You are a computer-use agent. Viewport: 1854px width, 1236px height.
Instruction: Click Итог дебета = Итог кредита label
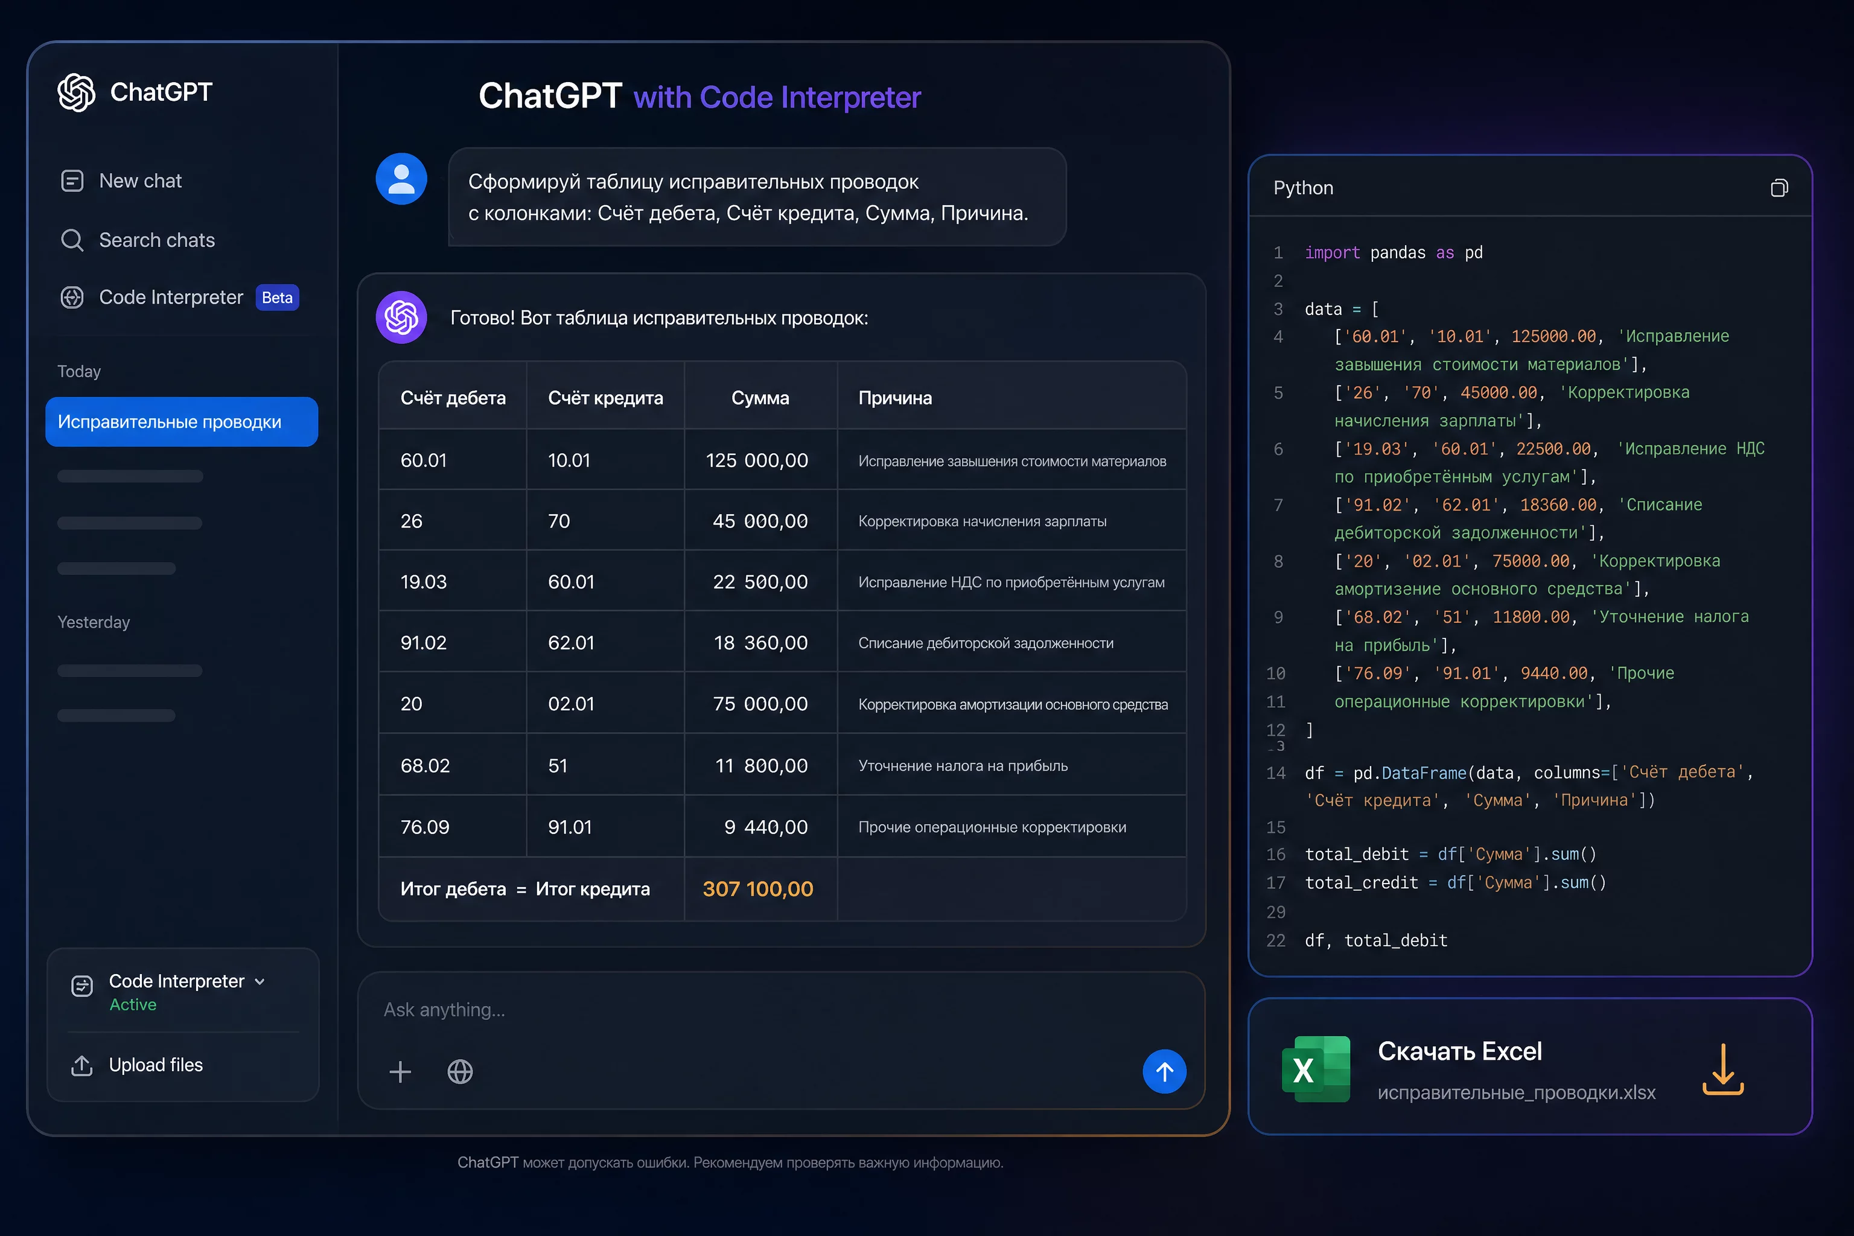click(525, 889)
